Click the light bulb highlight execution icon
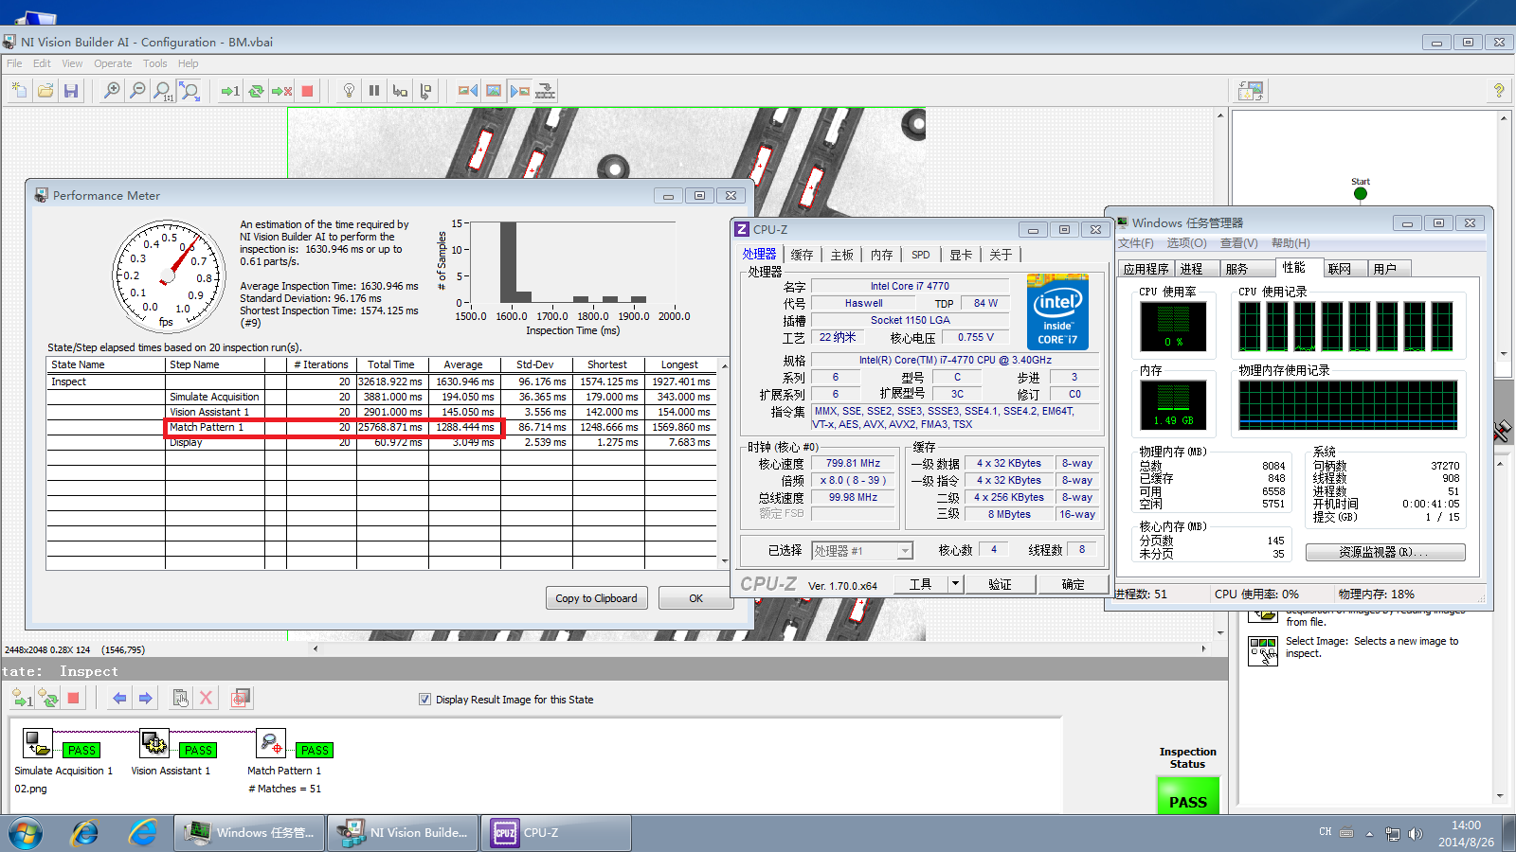 coord(349,91)
